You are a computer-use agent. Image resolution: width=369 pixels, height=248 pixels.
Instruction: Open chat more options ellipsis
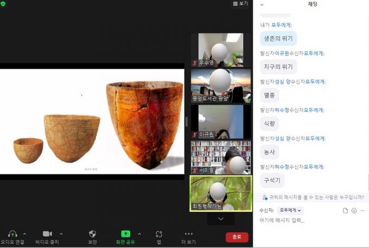pos(362,211)
